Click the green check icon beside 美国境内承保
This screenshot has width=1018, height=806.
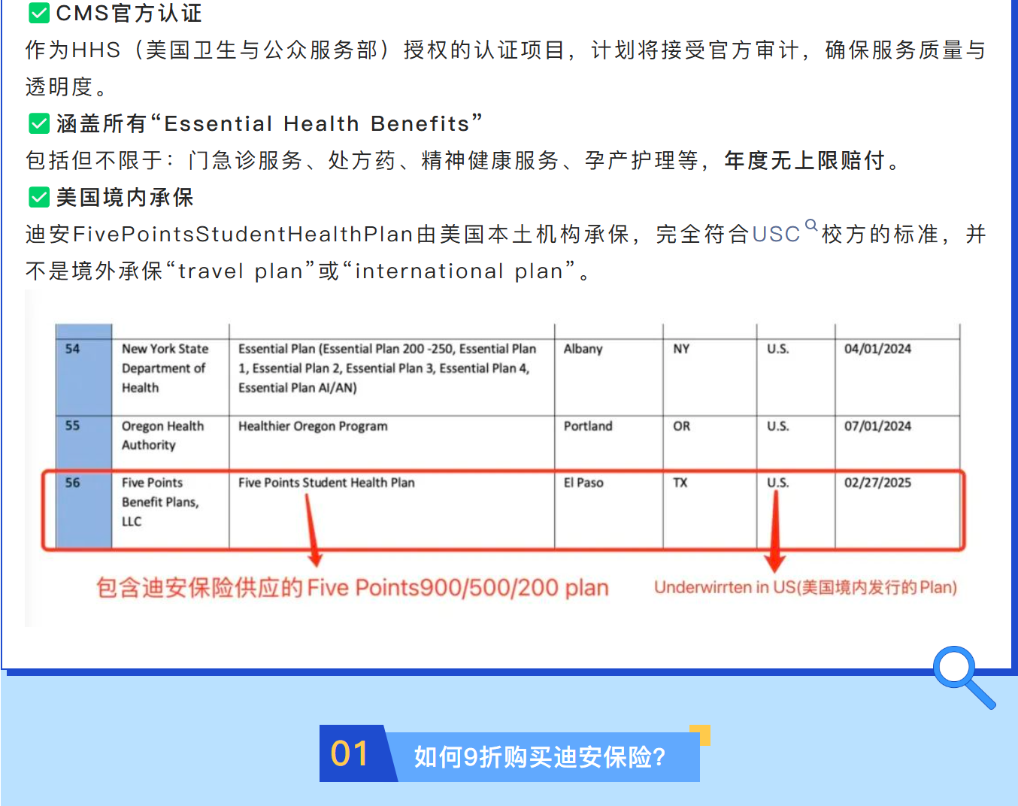(39, 197)
